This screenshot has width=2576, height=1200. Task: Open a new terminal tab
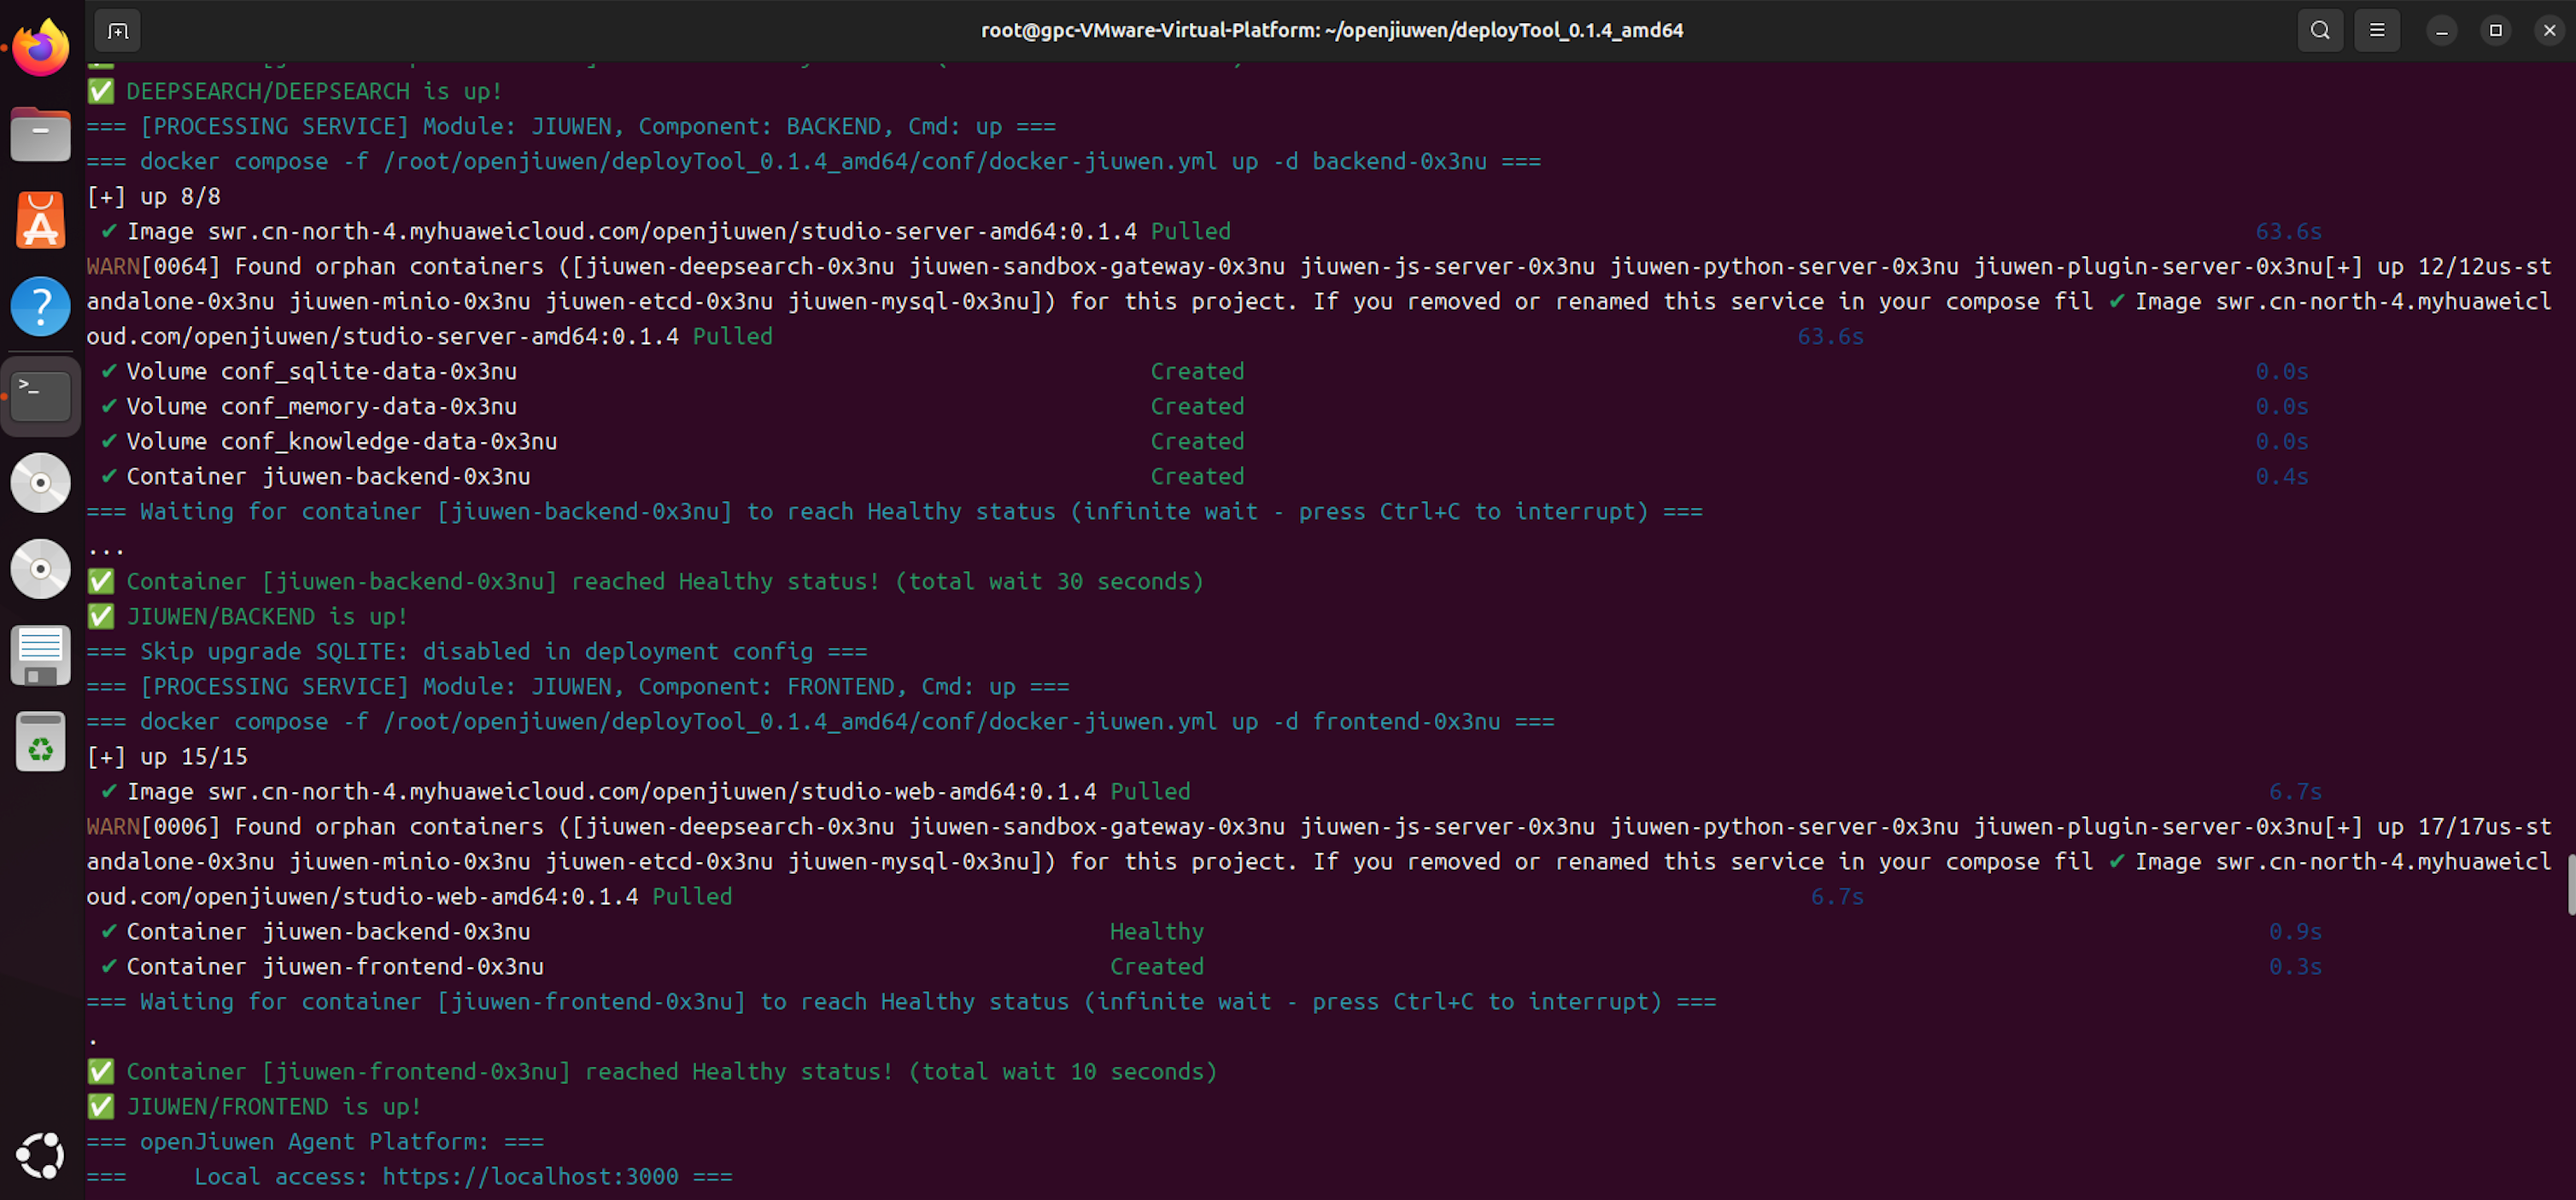coord(118,30)
